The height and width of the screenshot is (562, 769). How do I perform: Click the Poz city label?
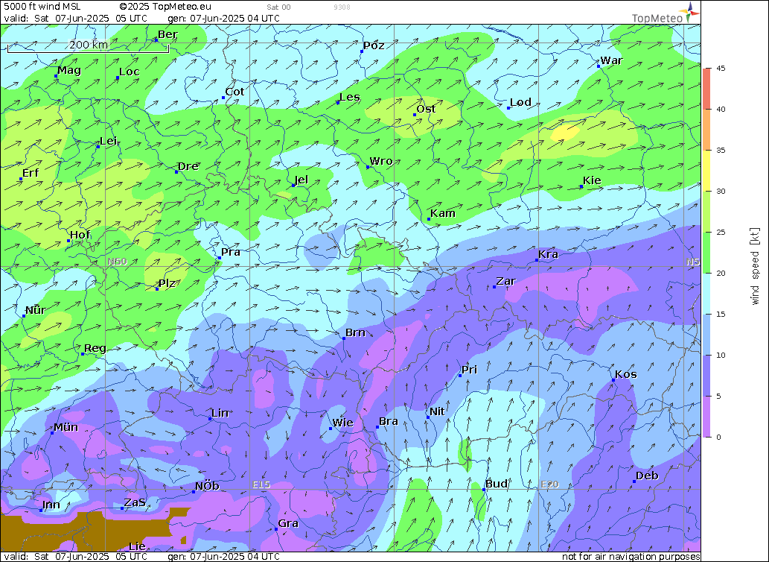click(374, 45)
